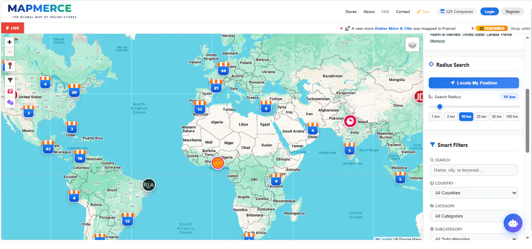Click the Login button
Viewport: 532px width, 249px height.
[x=489, y=12]
